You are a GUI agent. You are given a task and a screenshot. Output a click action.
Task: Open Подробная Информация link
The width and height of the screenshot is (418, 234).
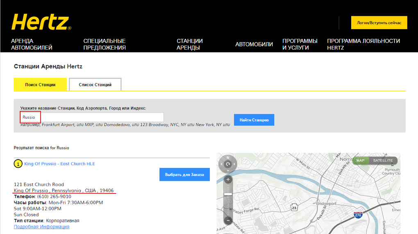pos(41,227)
